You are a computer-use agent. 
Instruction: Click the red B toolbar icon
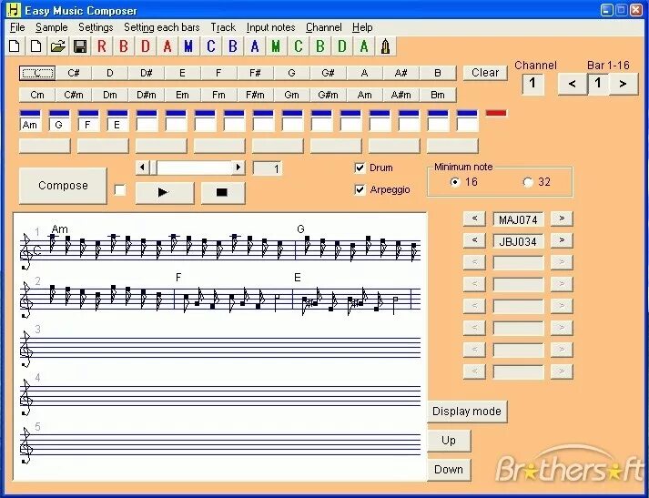pyautogui.click(x=124, y=46)
